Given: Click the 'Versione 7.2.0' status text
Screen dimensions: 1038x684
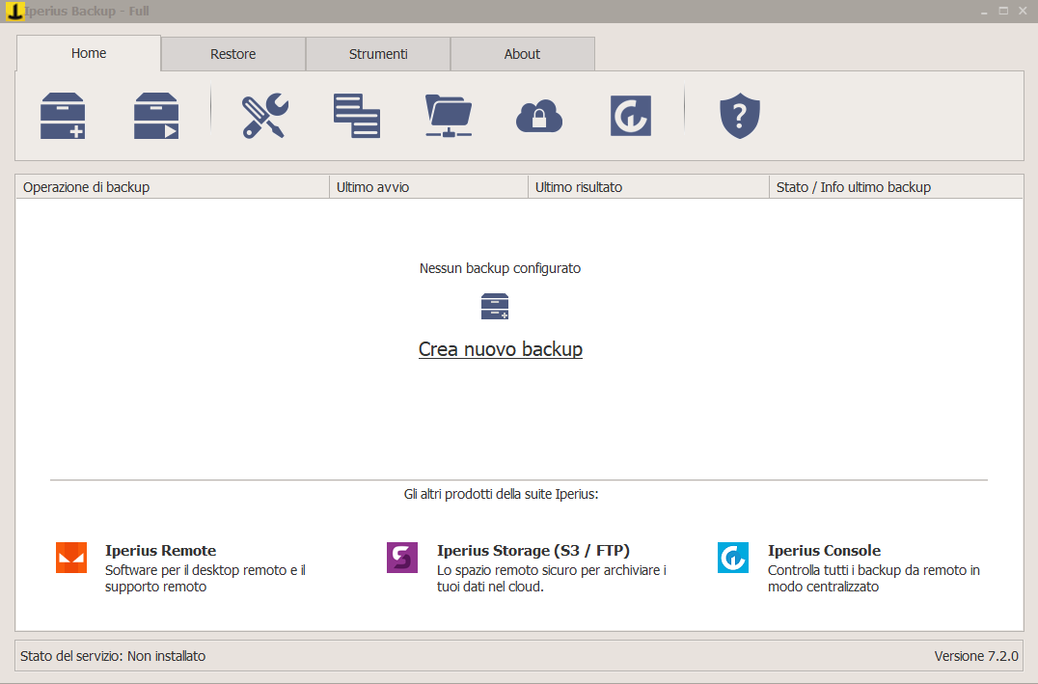Looking at the screenshot, I should 976,656.
